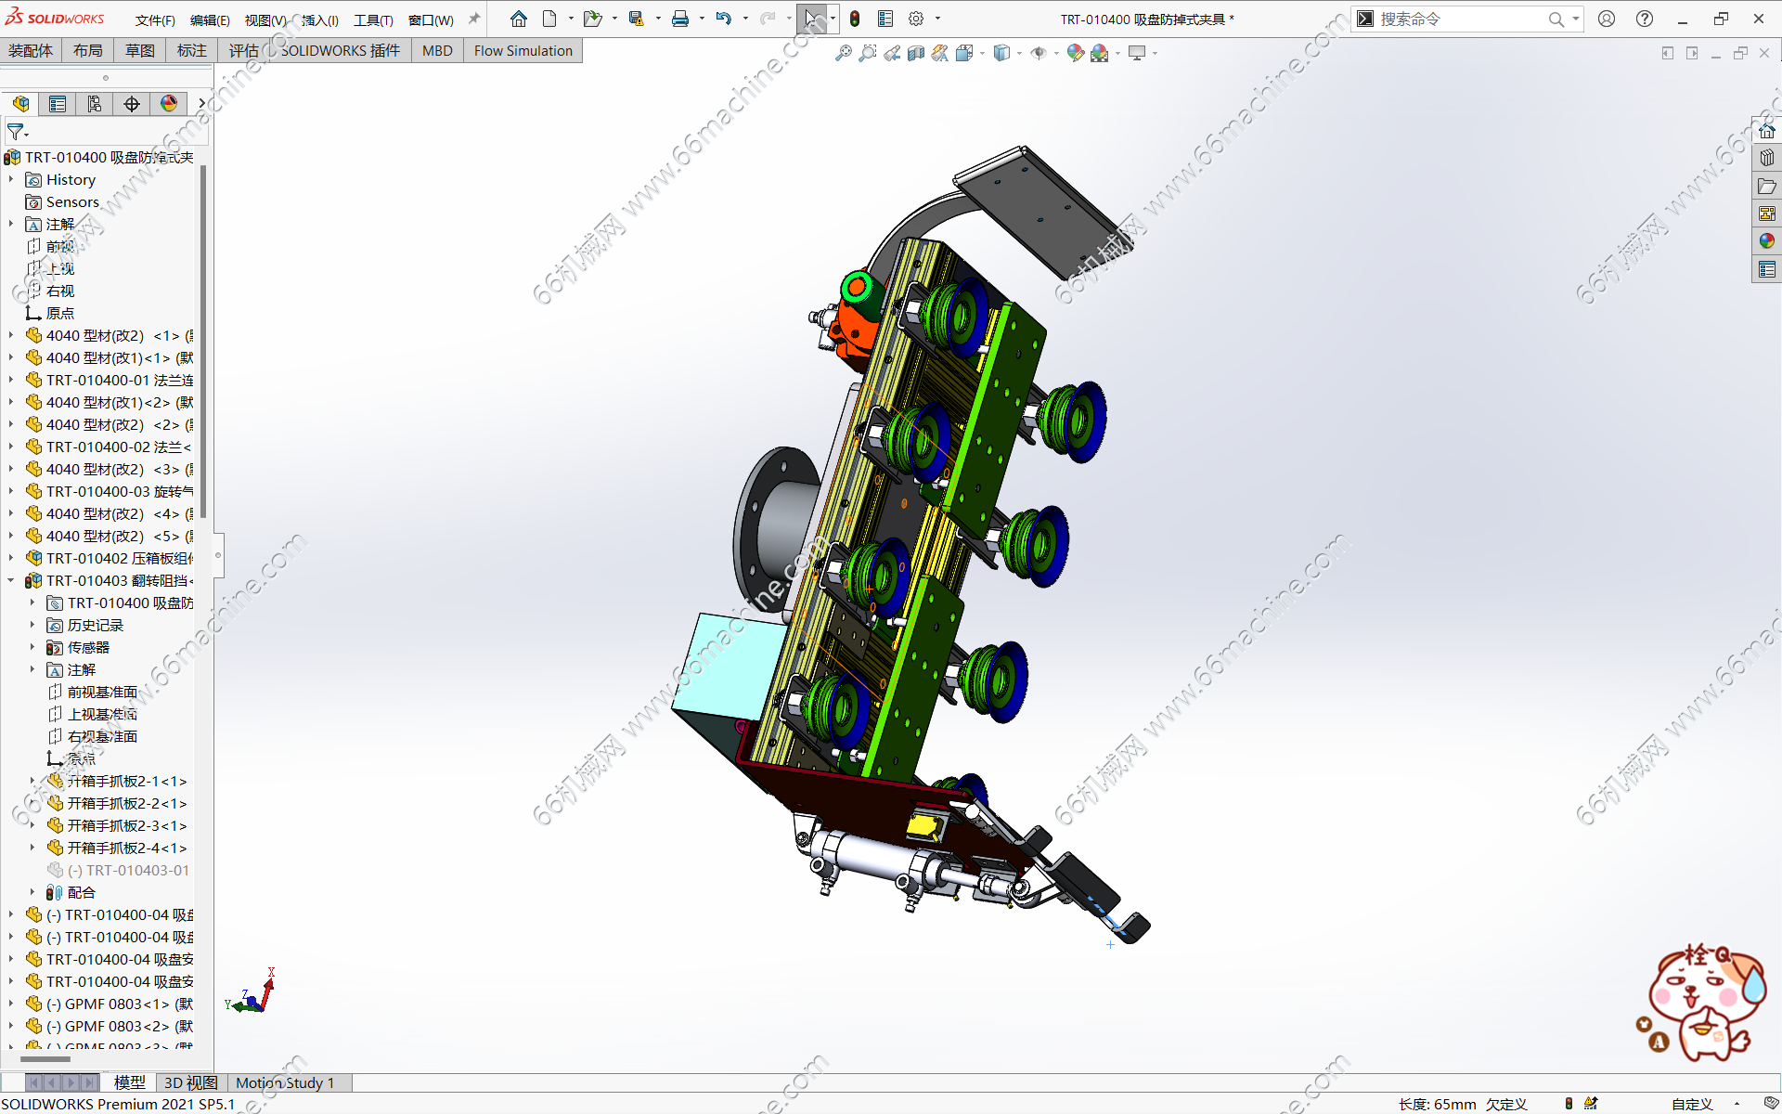This screenshot has height=1114, width=1782.
Task: Open SOLIDWORKS Resources home icon in task pane
Action: [x=1767, y=130]
